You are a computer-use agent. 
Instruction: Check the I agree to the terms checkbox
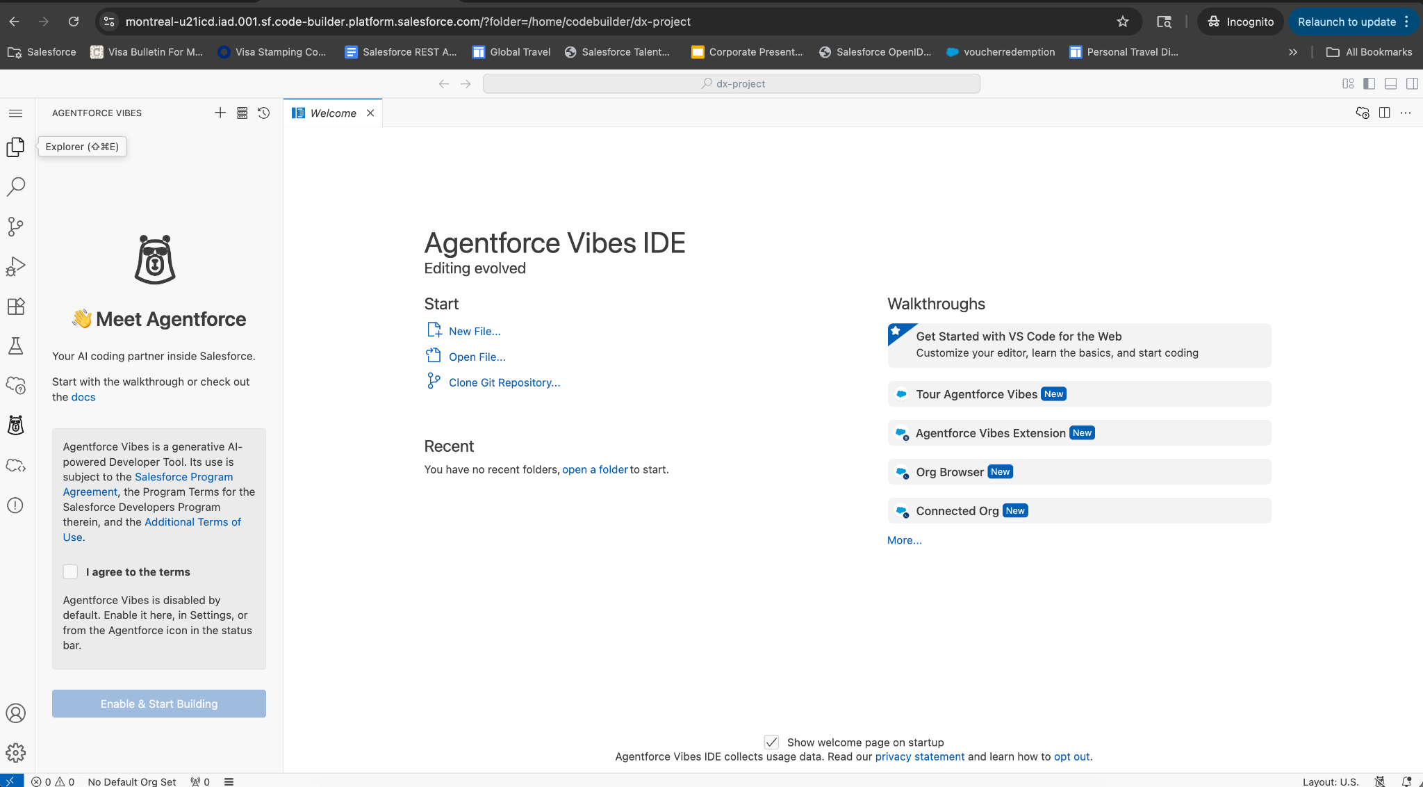pos(70,571)
